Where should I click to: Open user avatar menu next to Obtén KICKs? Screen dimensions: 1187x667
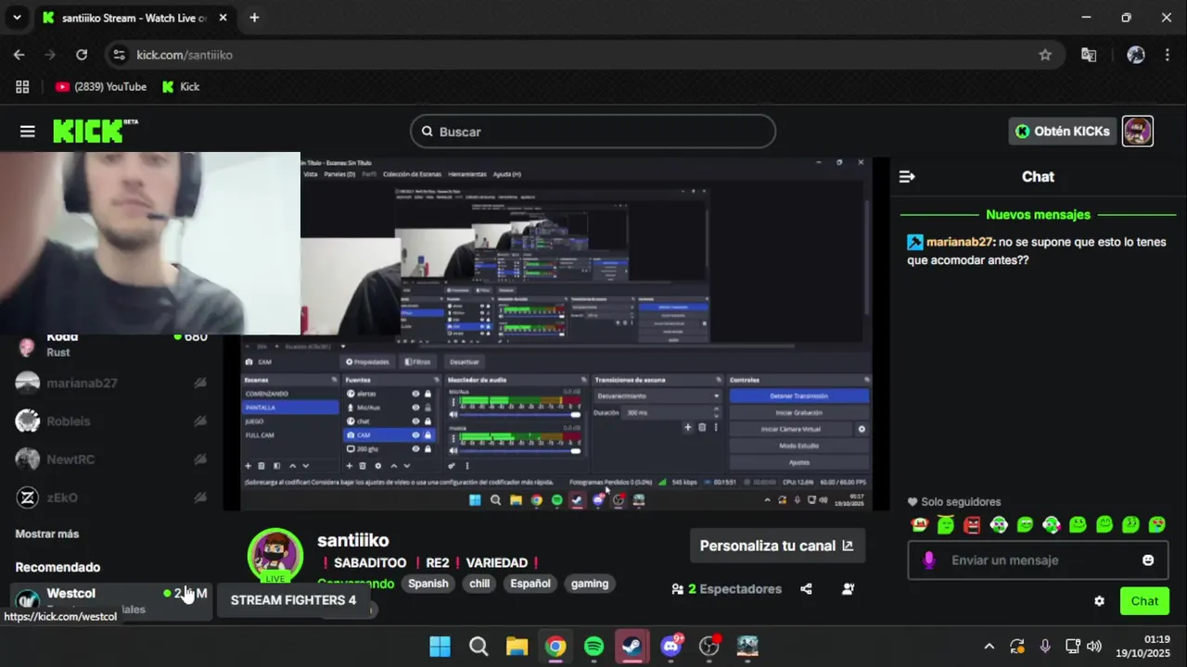click(x=1137, y=132)
